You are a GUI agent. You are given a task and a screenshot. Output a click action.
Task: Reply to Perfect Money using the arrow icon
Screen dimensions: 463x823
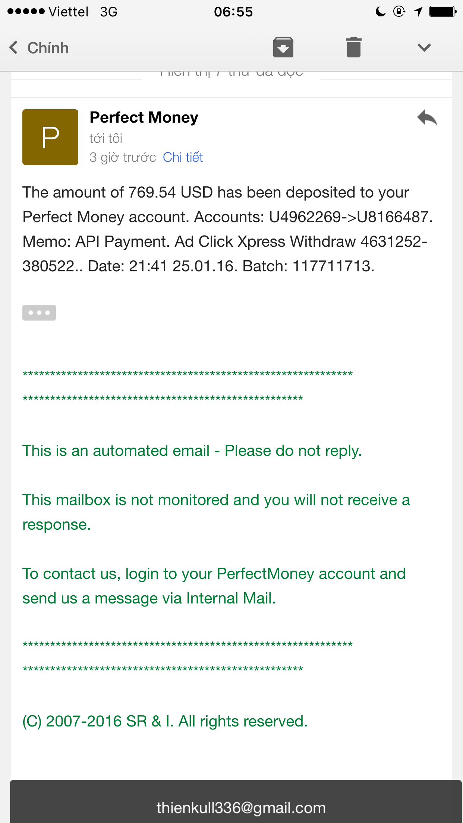[x=427, y=118]
